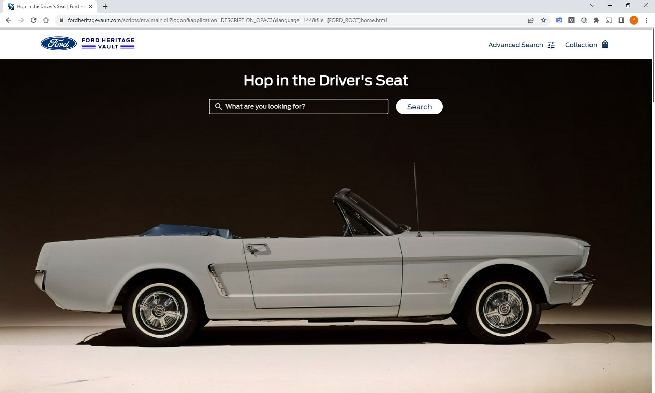This screenshot has height=393, width=655.
Task: Click the 'What are you looking for?' search box
Action: tap(299, 106)
